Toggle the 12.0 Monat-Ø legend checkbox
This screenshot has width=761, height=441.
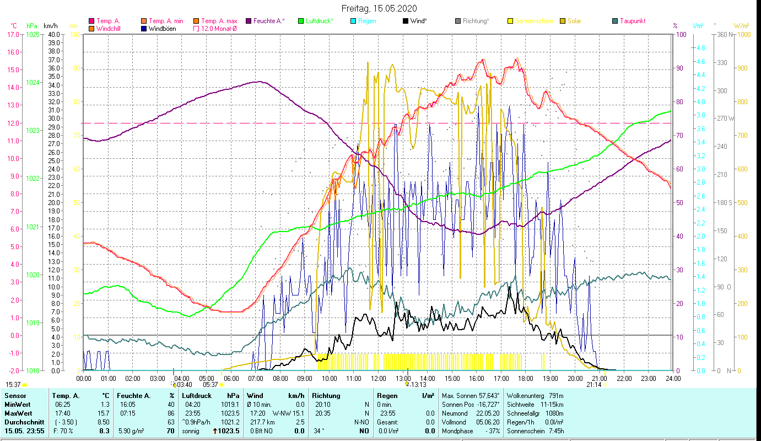[x=196, y=29]
